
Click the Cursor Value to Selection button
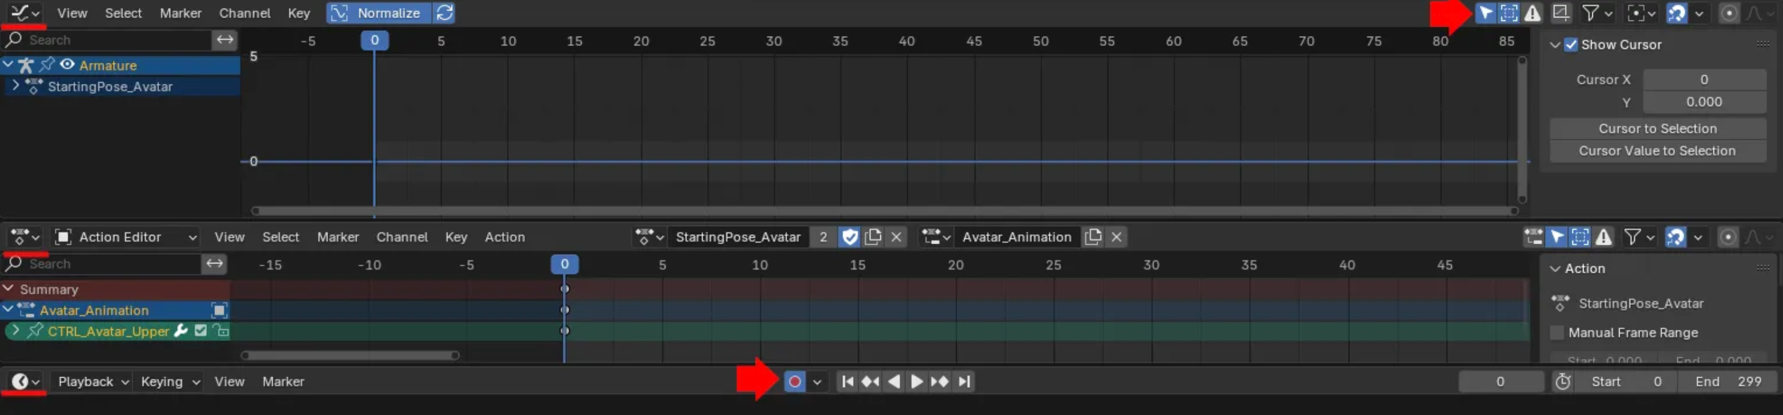pyautogui.click(x=1657, y=151)
